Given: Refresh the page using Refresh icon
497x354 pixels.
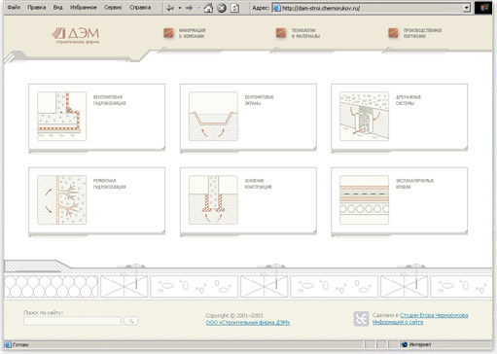Looking at the screenshot, I should tap(234, 8).
